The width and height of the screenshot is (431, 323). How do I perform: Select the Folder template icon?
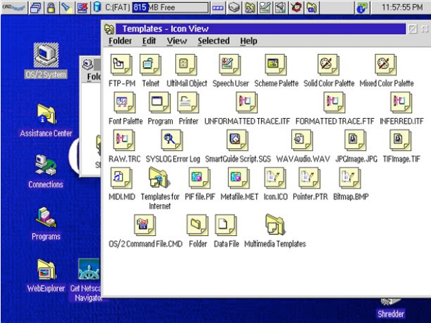click(197, 226)
